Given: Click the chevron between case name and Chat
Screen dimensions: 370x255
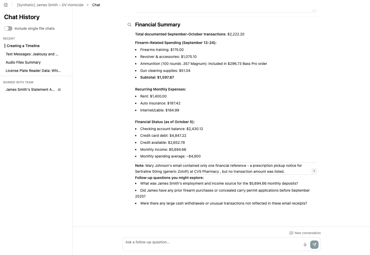Looking at the screenshot, I should [x=88, y=5].
